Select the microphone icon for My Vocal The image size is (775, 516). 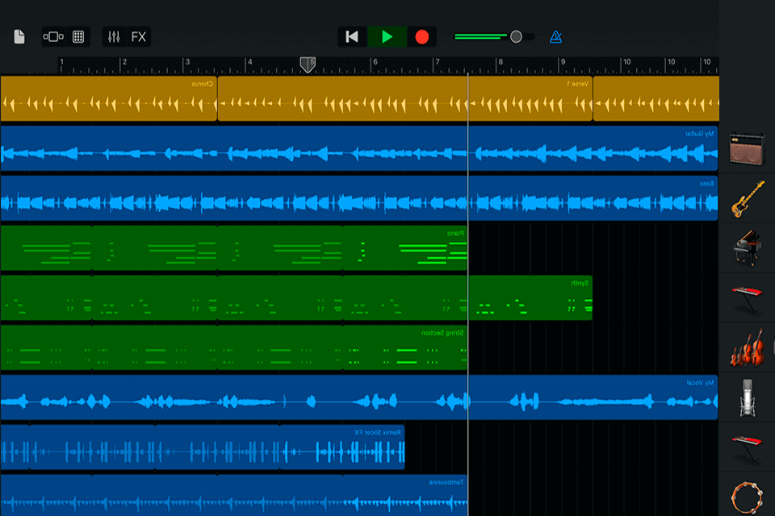pyautogui.click(x=747, y=397)
